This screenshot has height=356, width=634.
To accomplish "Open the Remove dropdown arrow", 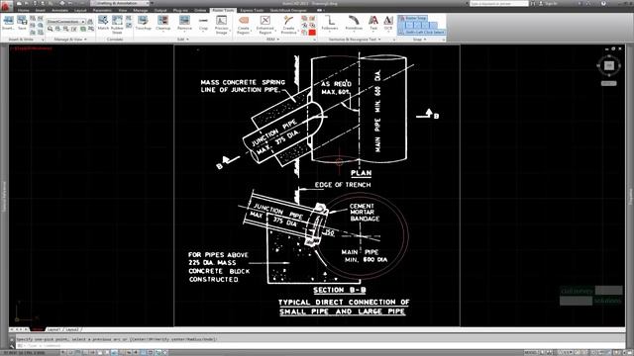I will click(x=184, y=31).
